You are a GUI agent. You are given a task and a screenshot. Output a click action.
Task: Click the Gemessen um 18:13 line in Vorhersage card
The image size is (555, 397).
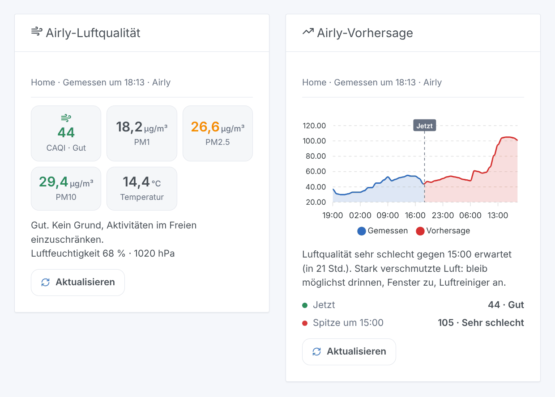(x=372, y=82)
